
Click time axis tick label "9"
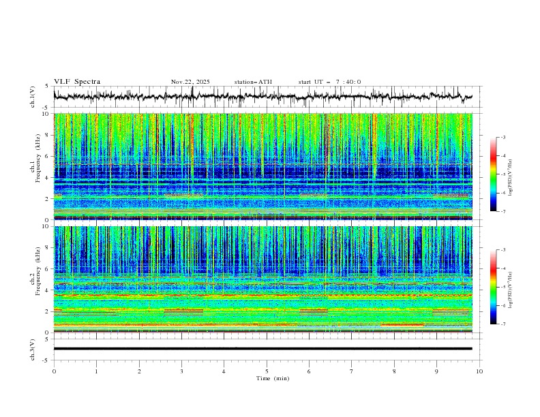436,371
